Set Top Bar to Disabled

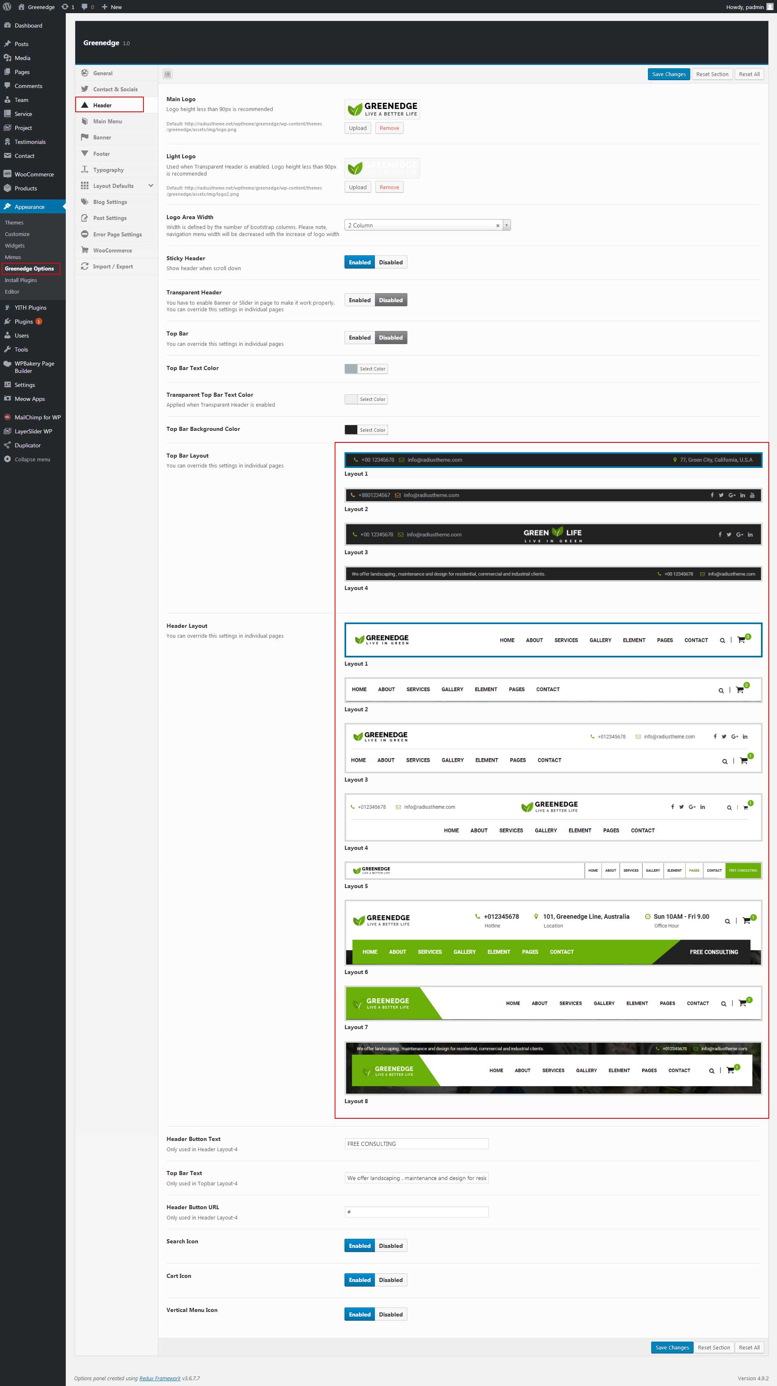coord(391,338)
